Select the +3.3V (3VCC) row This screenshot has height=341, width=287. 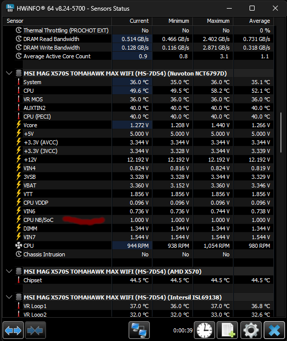tap(144, 151)
